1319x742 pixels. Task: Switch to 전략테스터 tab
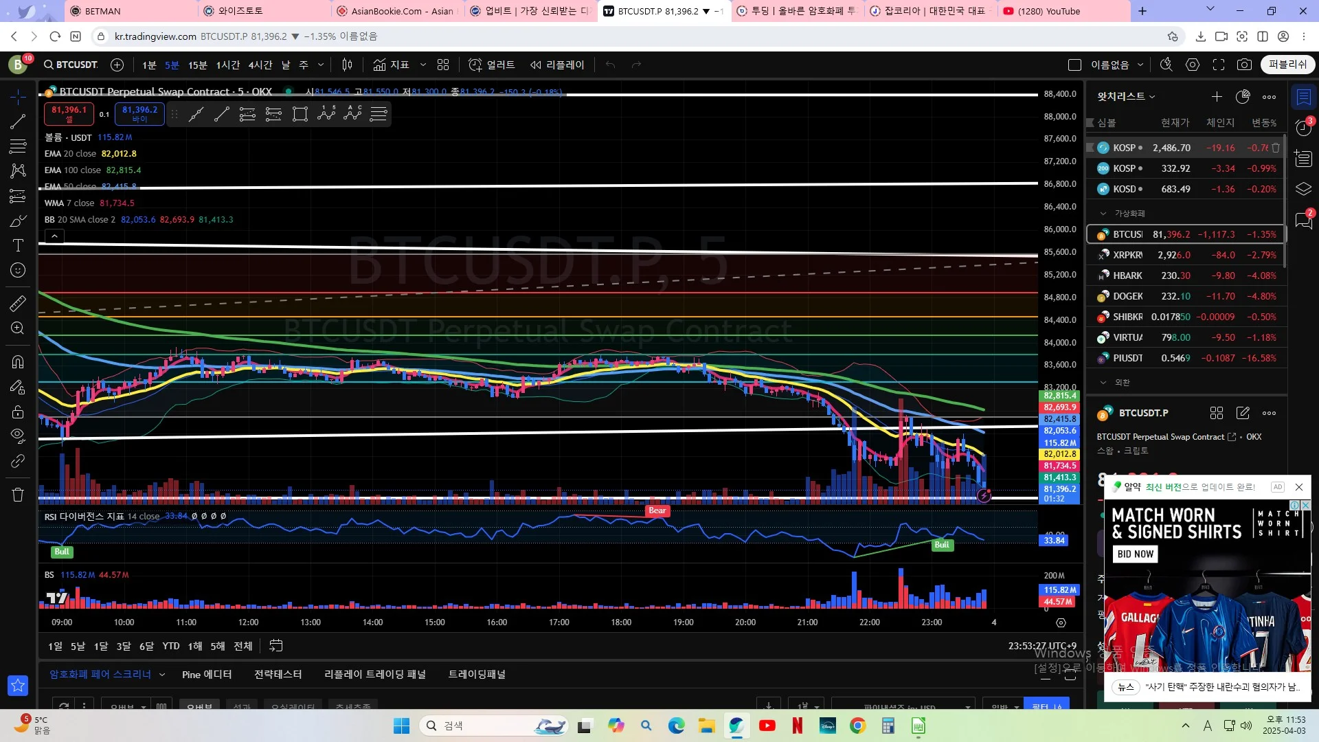pos(278,675)
